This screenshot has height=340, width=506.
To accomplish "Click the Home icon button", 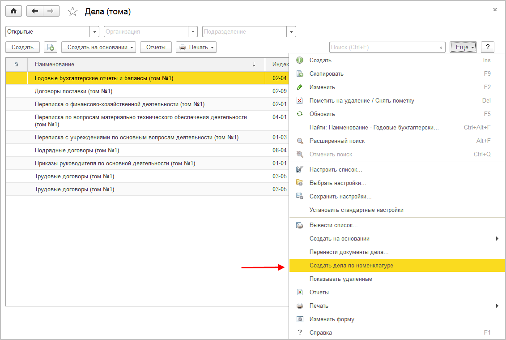I will click(13, 11).
